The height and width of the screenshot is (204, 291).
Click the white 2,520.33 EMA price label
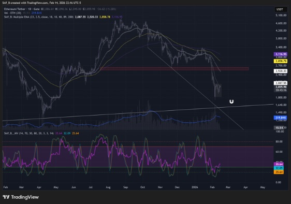point(281,71)
